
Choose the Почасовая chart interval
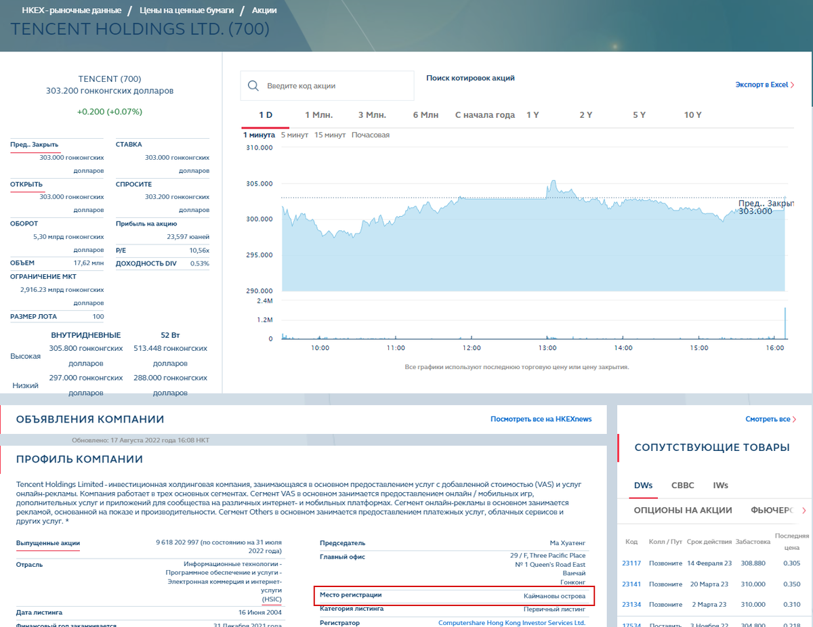371,135
